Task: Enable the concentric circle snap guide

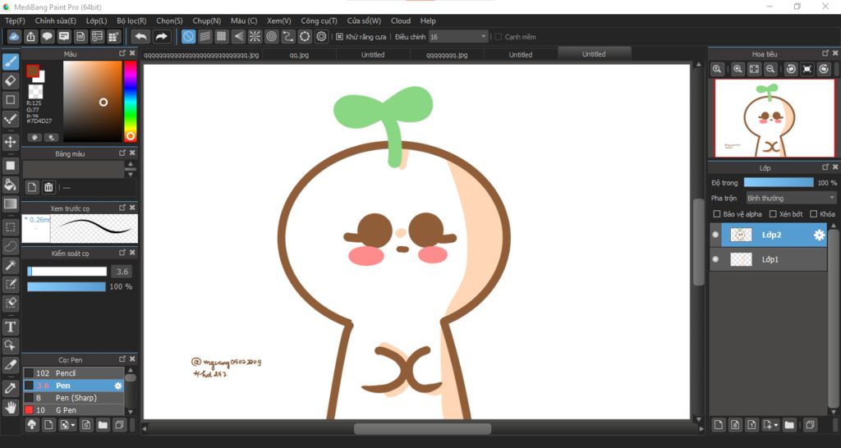Action: coord(271,36)
